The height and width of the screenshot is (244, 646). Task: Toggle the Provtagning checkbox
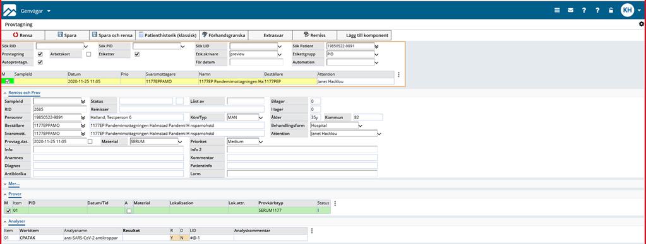(40, 54)
